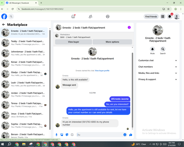Click the Facebook search magnifier icon
The height and width of the screenshot is (147, 184).
[11, 16]
